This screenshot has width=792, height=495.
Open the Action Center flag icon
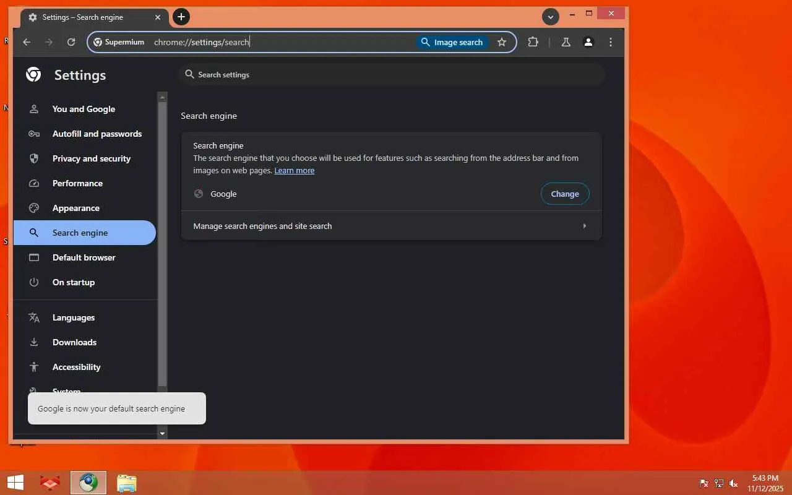click(704, 483)
